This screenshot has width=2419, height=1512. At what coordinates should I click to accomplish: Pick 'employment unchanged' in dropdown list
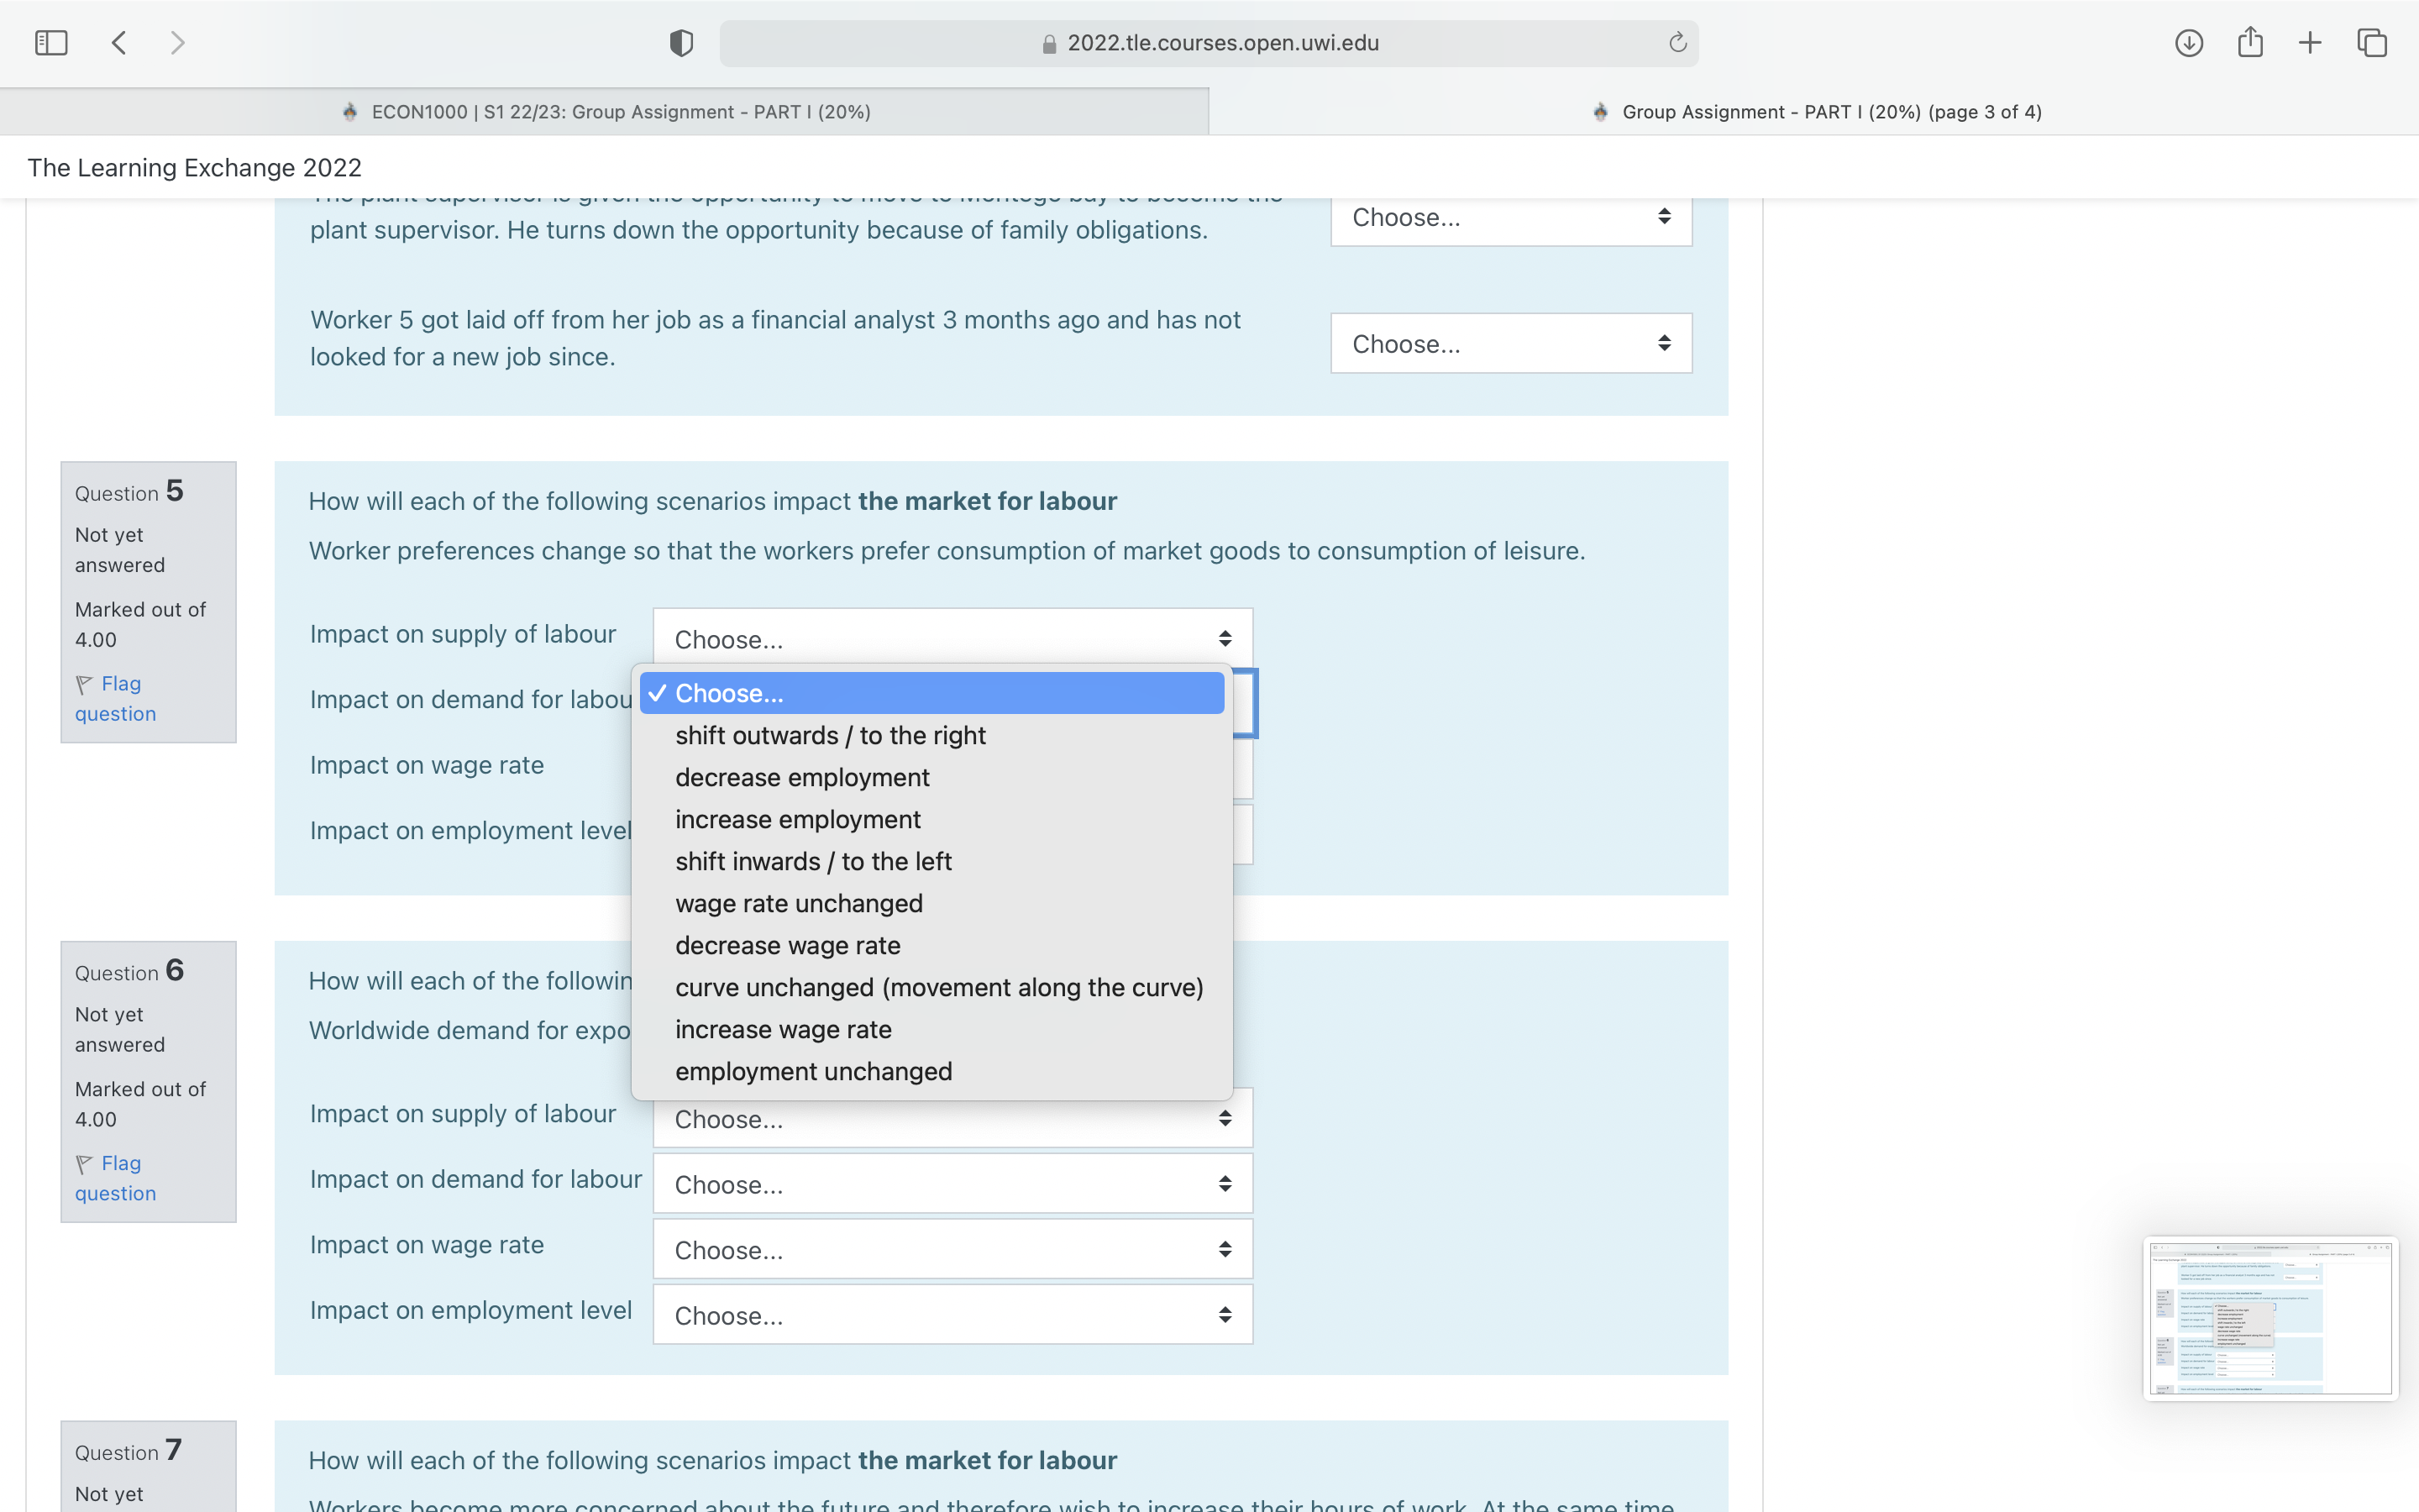pyautogui.click(x=813, y=1071)
